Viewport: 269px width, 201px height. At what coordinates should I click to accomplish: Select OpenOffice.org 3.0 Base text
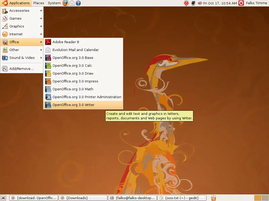[73, 58]
